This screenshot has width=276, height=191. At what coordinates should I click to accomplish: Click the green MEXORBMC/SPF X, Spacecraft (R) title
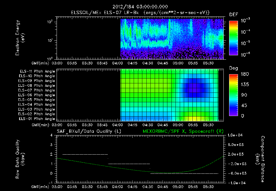click(x=183, y=131)
